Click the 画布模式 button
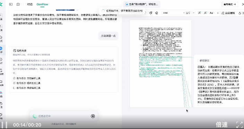244x129 pixels. click(x=230, y=5)
